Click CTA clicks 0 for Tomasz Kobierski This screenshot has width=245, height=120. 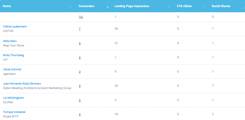[x=178, y=114]
